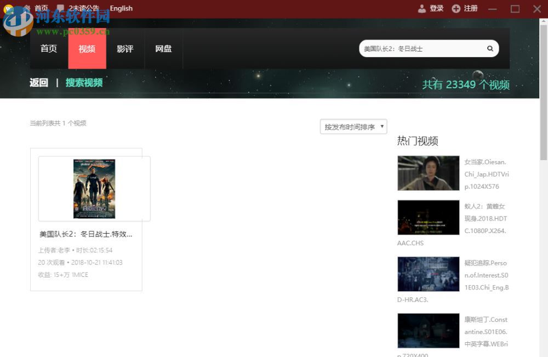Click uploader 老李 text
Screen dimensions: 548x357
[54, 251]
